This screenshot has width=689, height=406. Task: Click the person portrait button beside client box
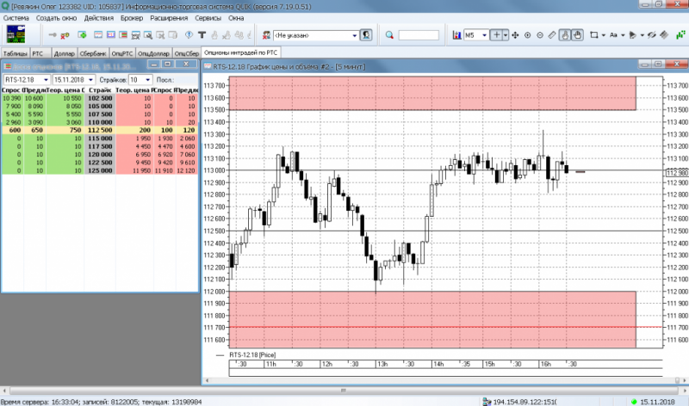pyautogui.click(x=365, y=34)
